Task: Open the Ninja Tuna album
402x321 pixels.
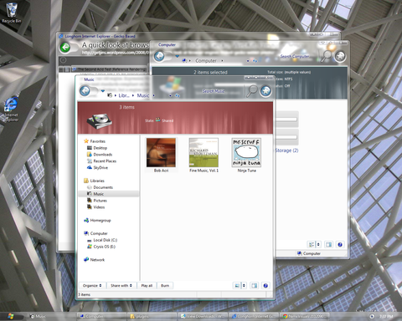Action: click(x=246, y=155)
